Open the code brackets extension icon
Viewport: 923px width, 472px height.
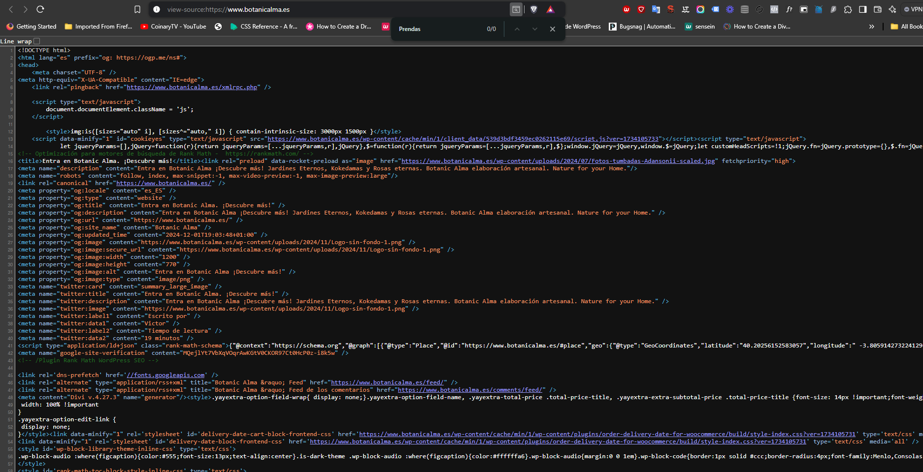(x=774, y=9)
